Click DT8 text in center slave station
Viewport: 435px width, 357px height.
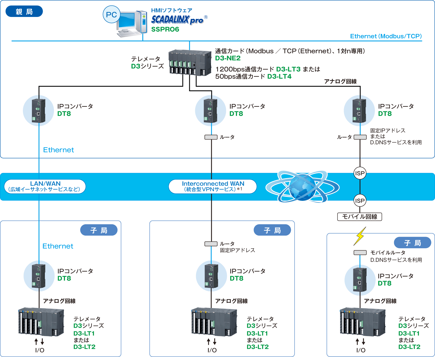tap(237, 278)
